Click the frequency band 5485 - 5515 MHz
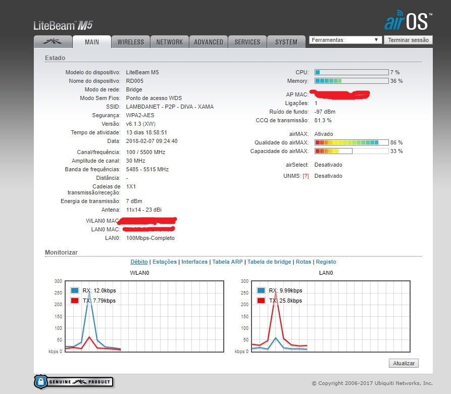Screen dimensions: 451x394 [147, 169]
